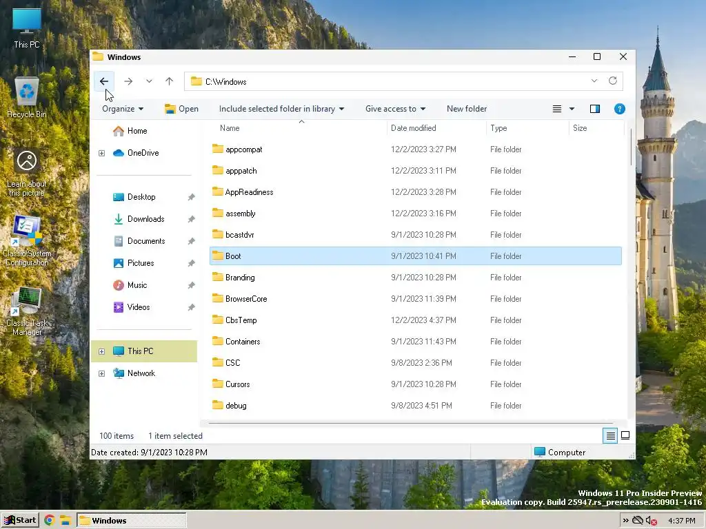The width and height of the screenshot is (706, 529).
Task: Open the Start button on taskbar
Action: [x=20, y=521]
